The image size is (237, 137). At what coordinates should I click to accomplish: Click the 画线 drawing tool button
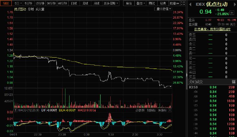pyautogui.click(x=152, y=3)
